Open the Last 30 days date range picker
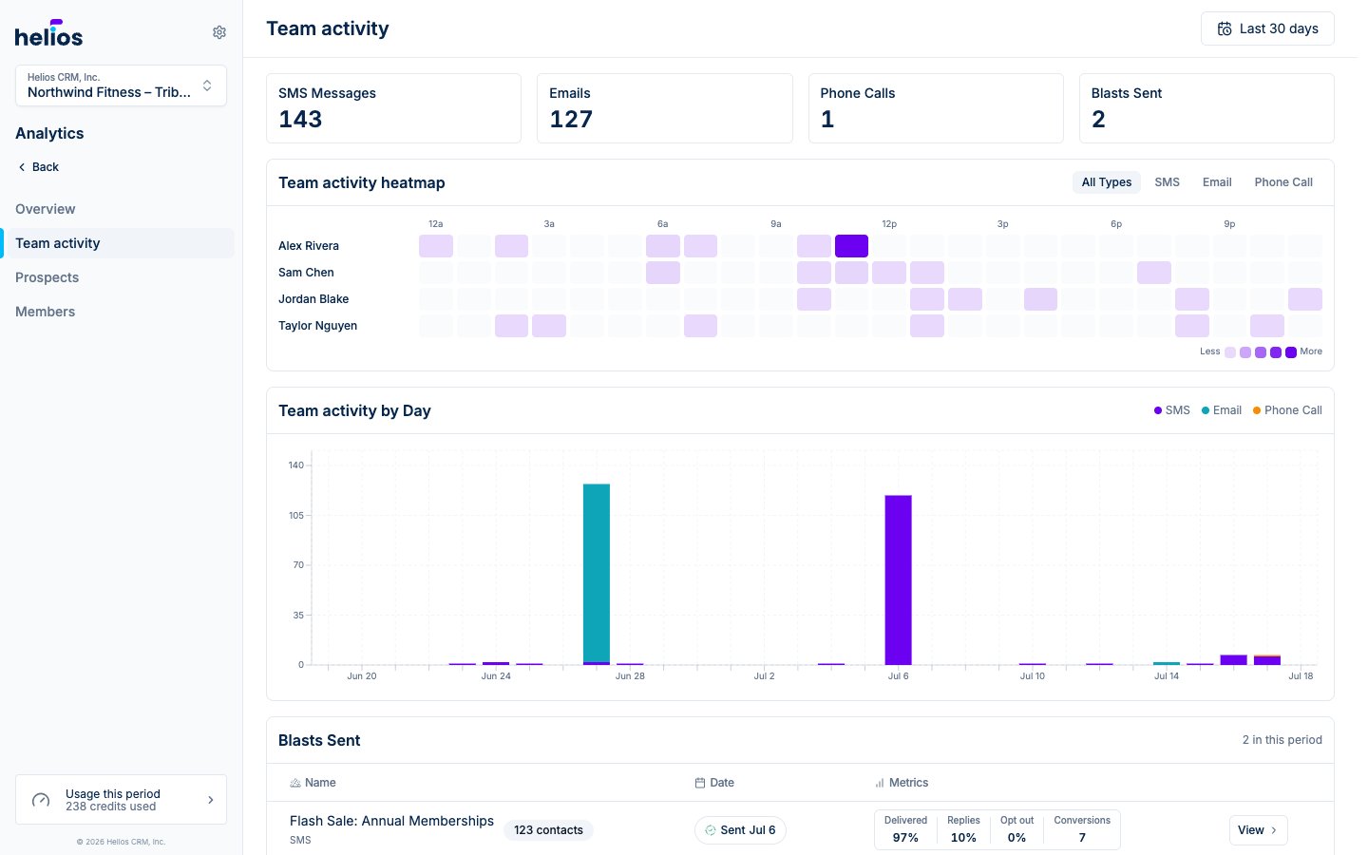 click(1267, 28)
